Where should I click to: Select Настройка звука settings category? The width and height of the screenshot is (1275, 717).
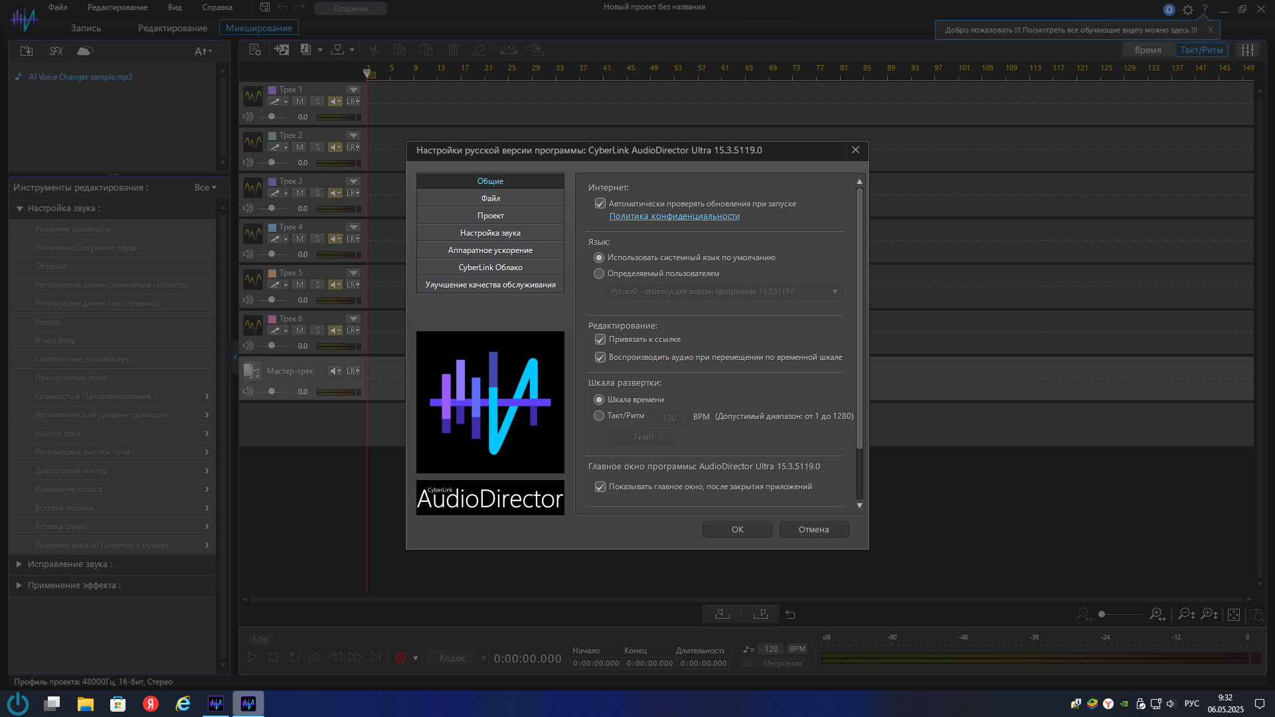pos(490,233)
